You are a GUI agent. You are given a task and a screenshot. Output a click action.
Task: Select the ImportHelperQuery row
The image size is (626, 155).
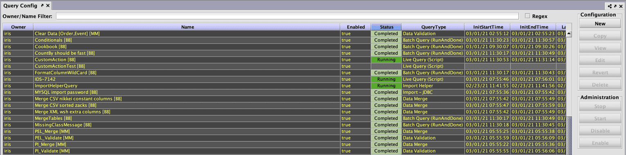coord(284,86)
